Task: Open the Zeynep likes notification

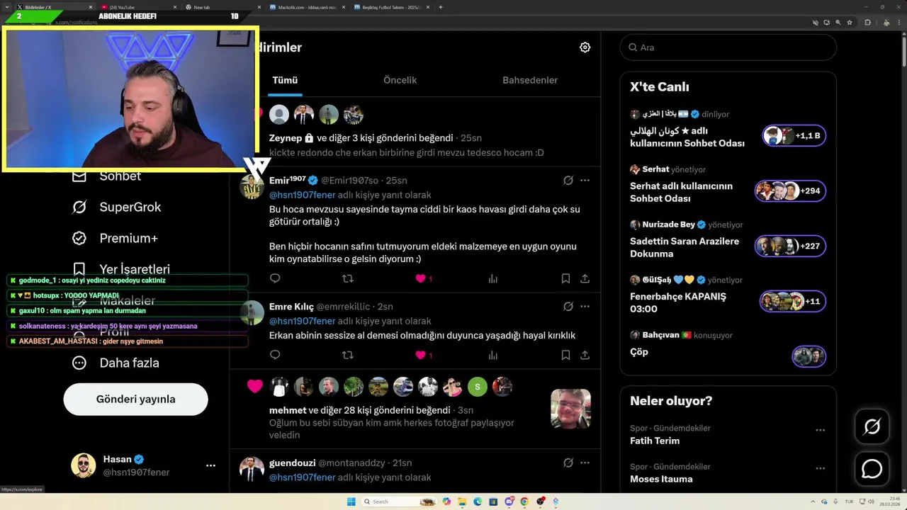Action: coord(415,132)
